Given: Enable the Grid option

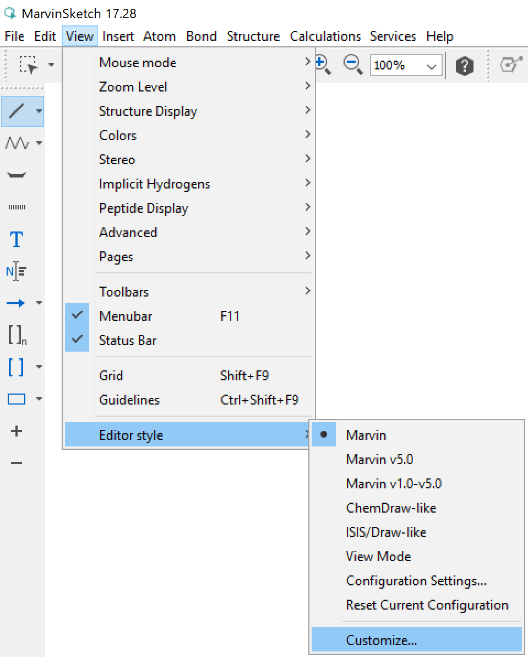Looking at the screenshot, I should (111, 376).
